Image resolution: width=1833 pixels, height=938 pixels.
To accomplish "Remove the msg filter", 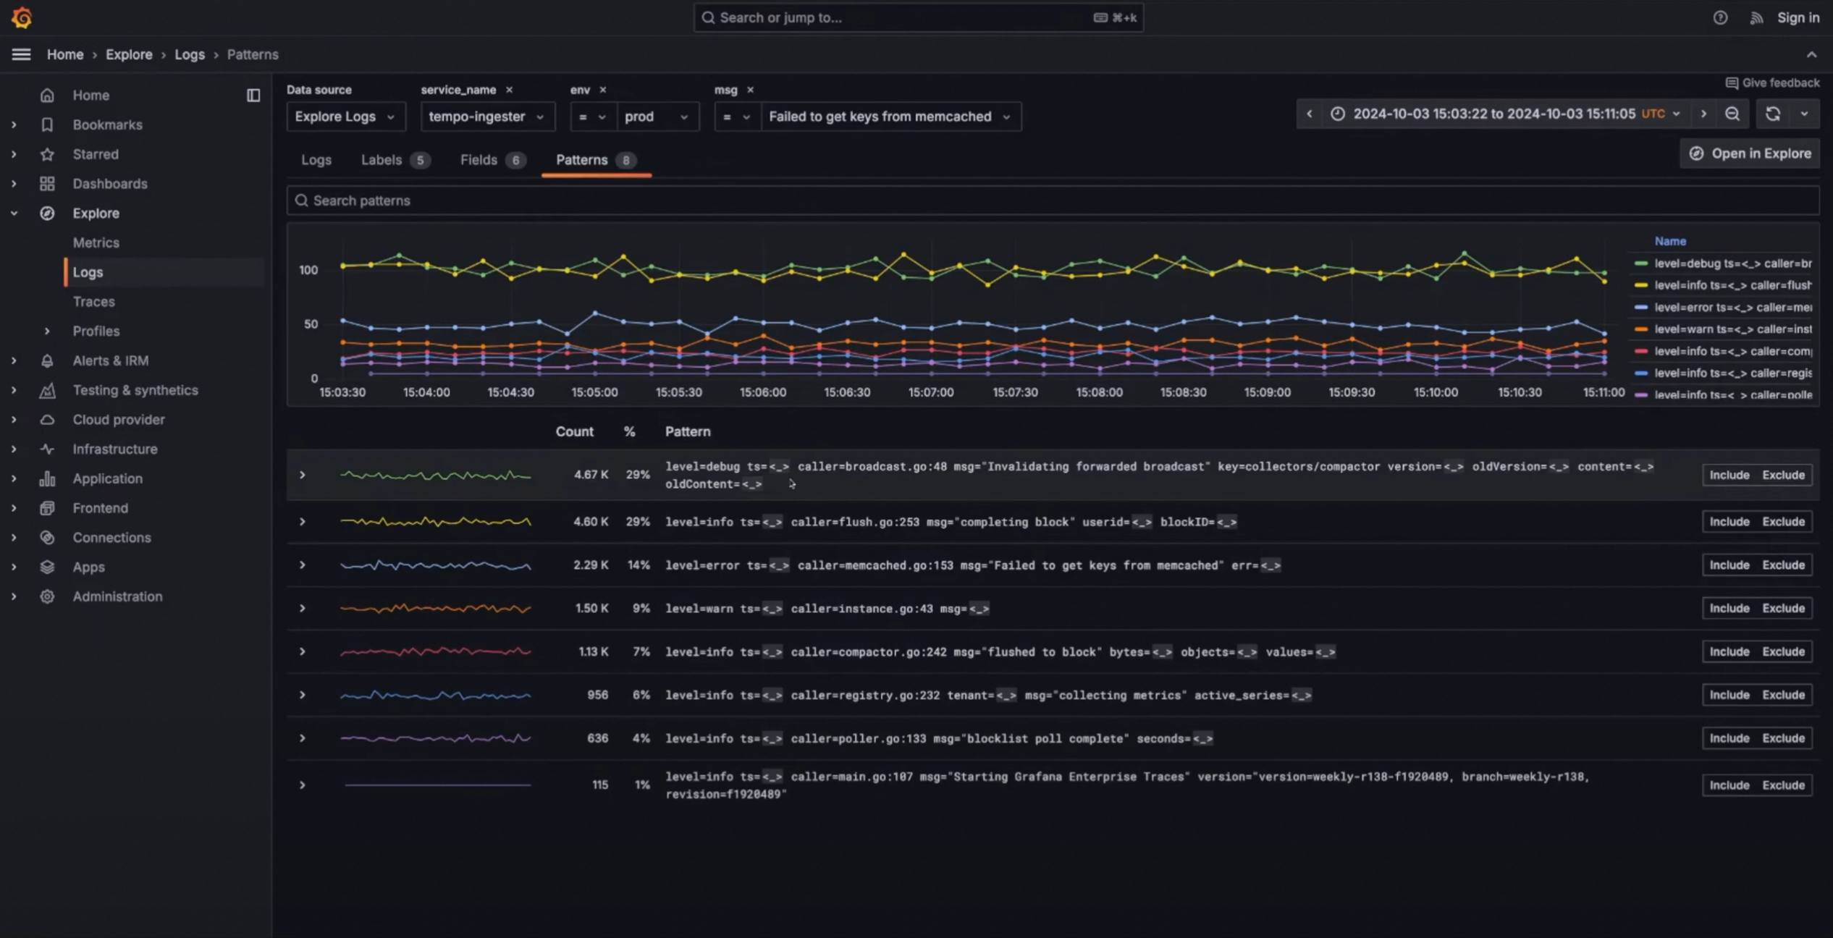I will coord(750,90).
